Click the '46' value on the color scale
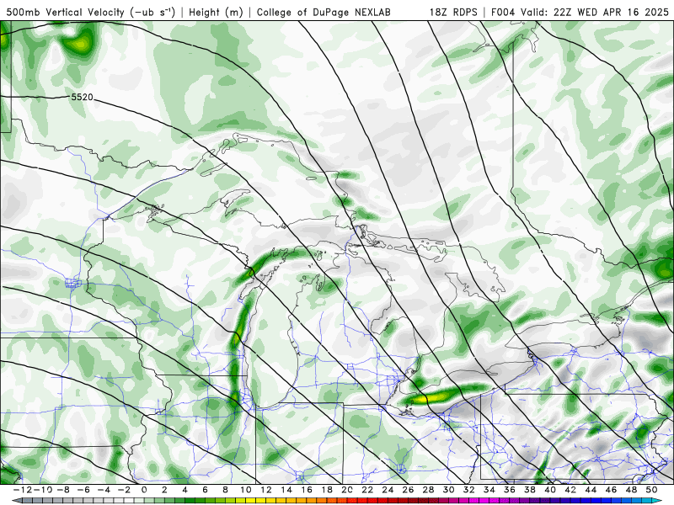This screenshot has height=505, width=674. click(611, 490)
